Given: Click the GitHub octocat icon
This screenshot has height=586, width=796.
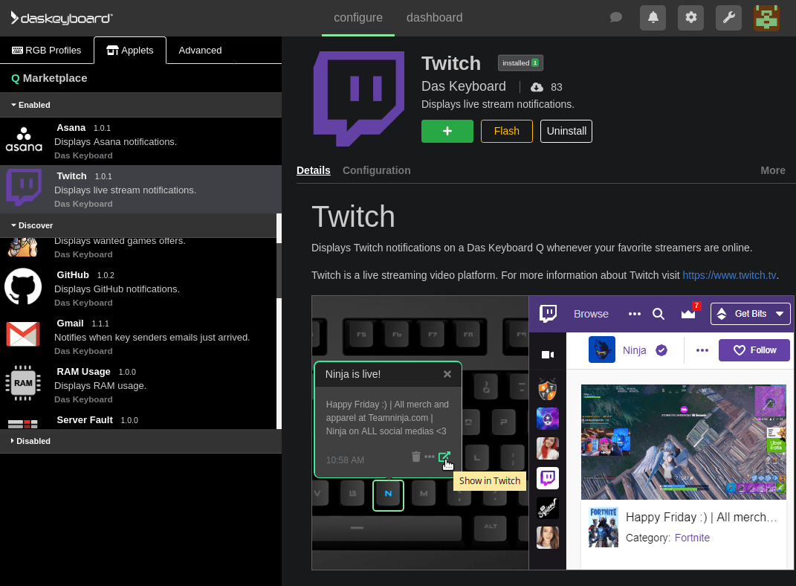Looking at the screenshot, I should 23,286.
